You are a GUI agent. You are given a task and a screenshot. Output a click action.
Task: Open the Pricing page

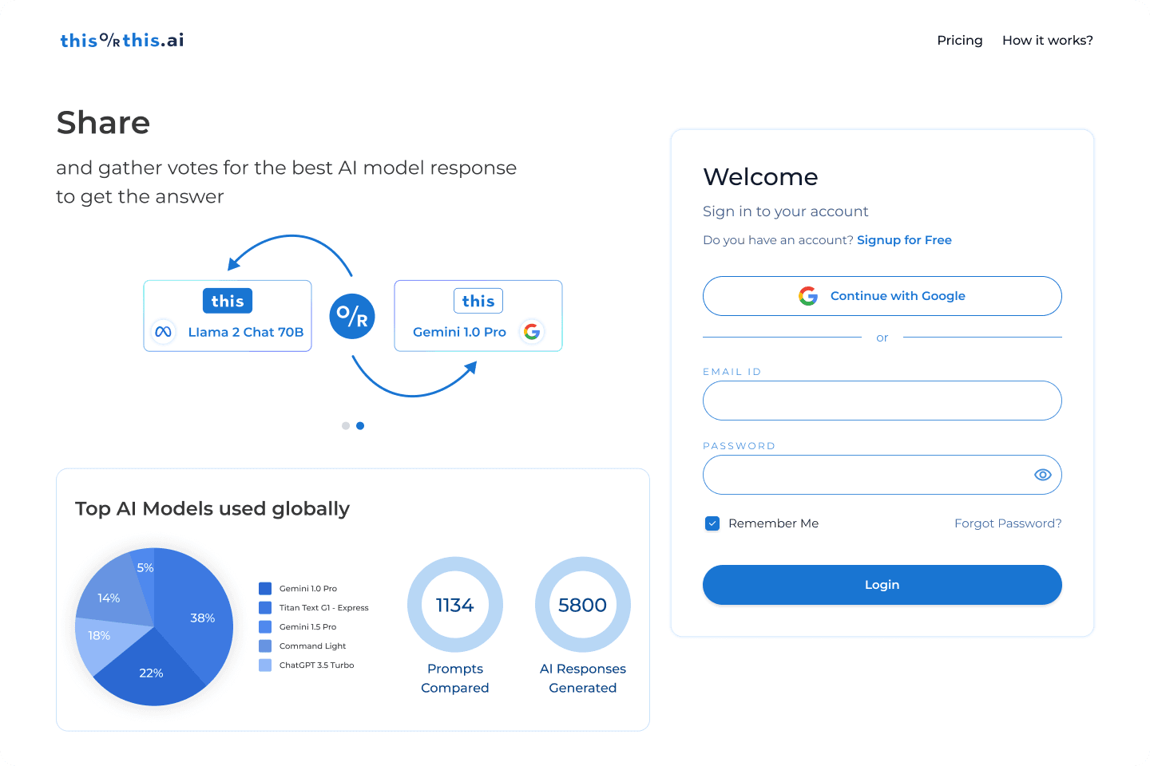click(x=959, y=40)
